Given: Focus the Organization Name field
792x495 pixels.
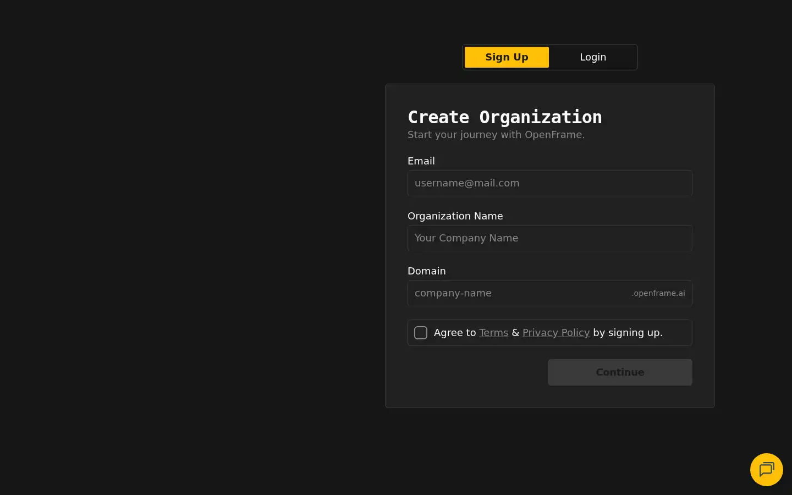Looking at the screenshot, I should [x=549, y=238].
